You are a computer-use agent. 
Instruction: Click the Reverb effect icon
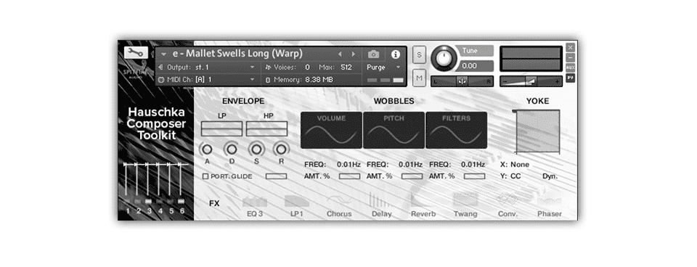click(423, 200)
